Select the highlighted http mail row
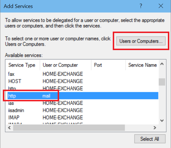The width and height of the screenshot is (171, 148). pos(83,96)
